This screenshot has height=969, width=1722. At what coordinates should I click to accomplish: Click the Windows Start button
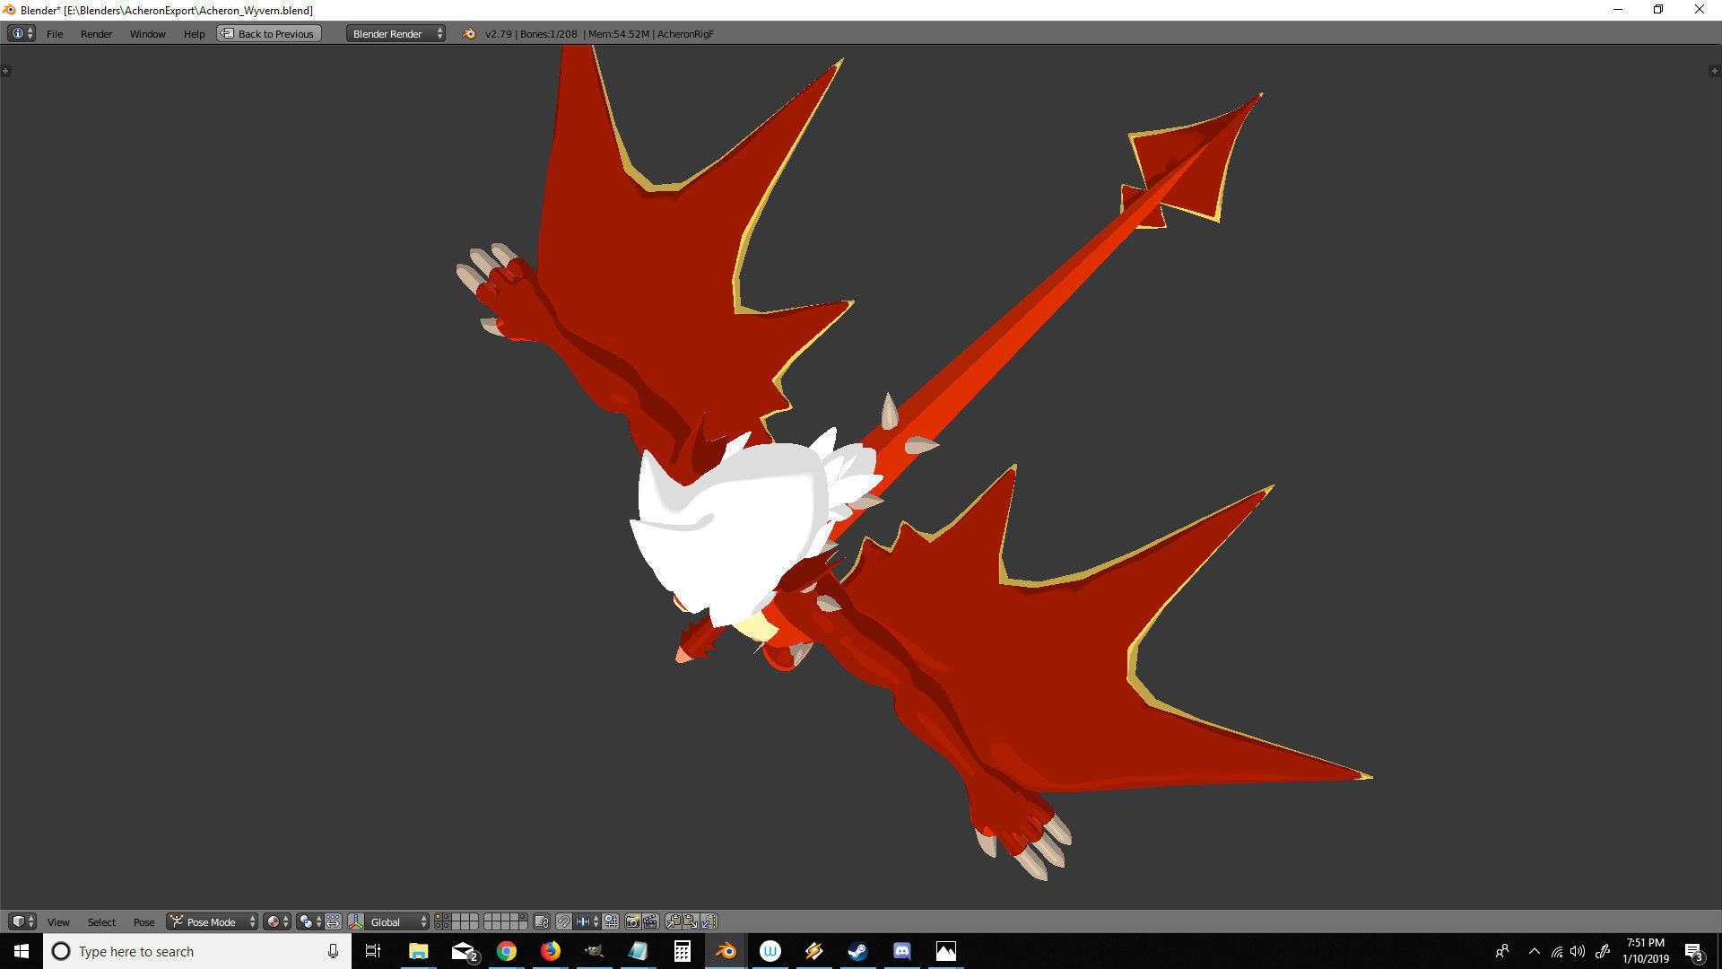click(22, 951)
